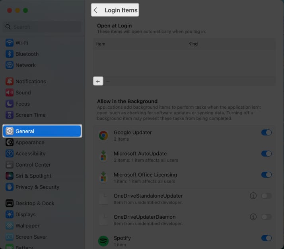Click the Spotify app icon
Image resolution: width=284 pixels, height=249 pixels.
pos(103,241)
